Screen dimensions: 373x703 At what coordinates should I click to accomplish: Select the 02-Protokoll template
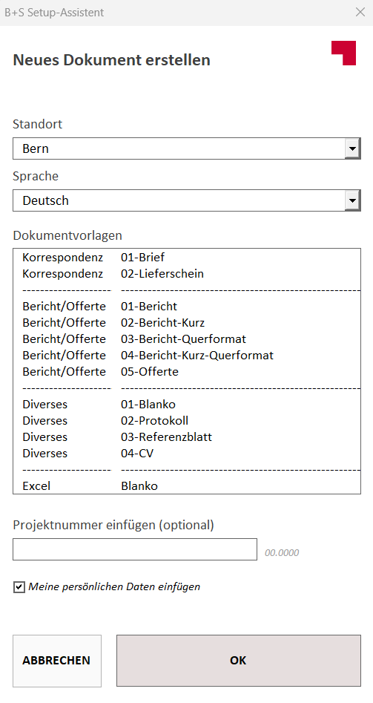(187, 421)
